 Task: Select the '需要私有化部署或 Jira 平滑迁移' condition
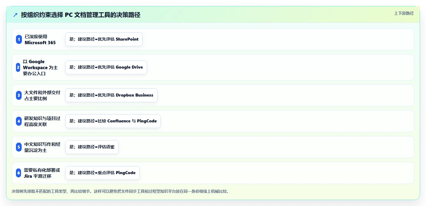(x=42, y=173)
